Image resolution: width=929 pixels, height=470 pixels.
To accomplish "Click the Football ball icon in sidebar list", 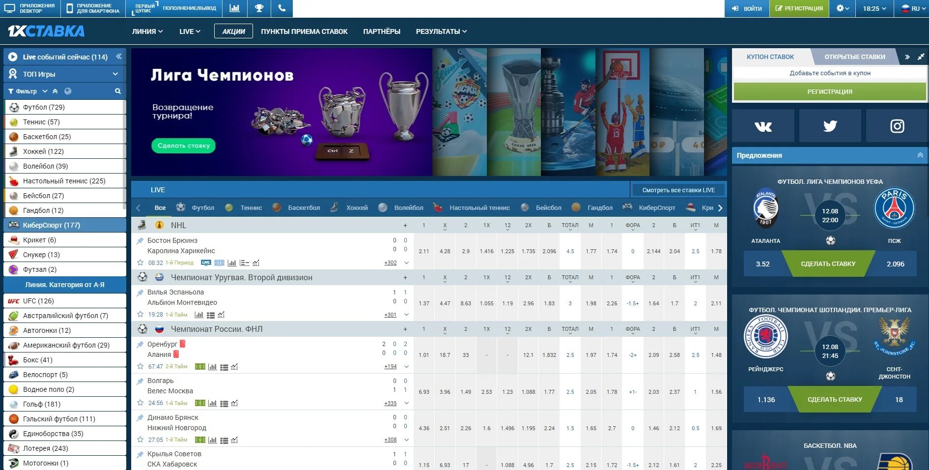I will pos(14,107).
